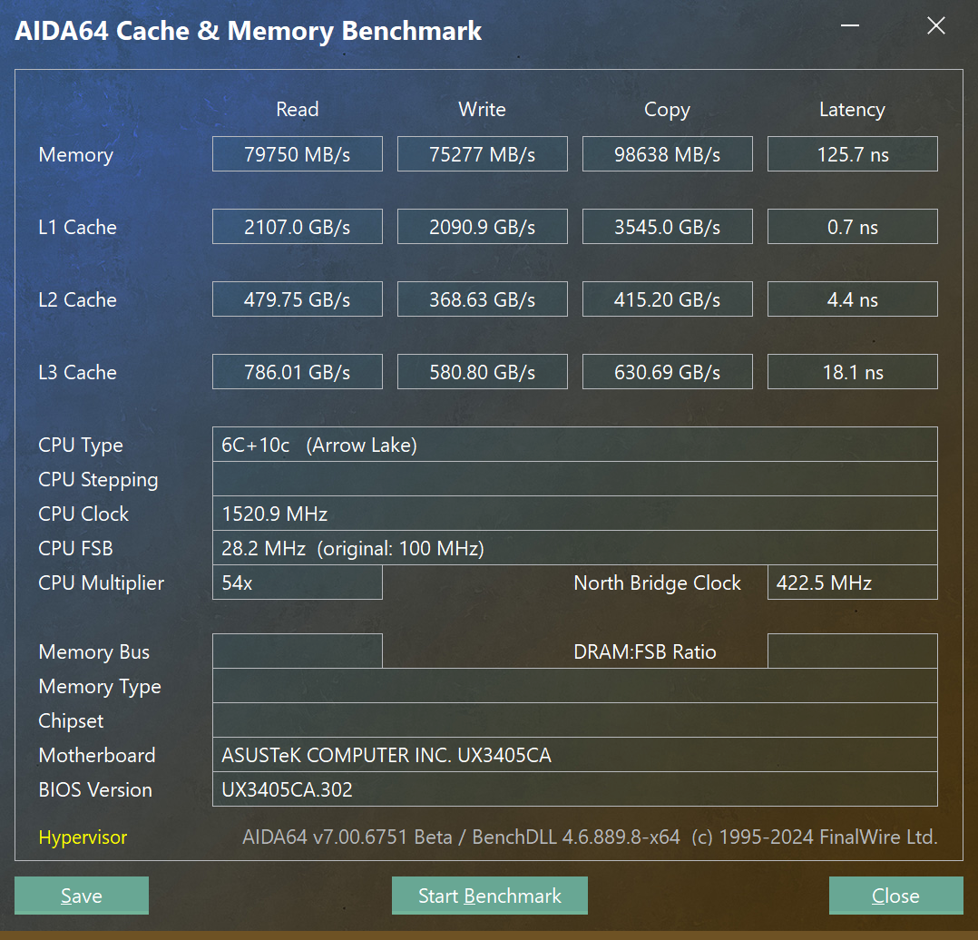Click the CPU Clock label

point(83,514)
